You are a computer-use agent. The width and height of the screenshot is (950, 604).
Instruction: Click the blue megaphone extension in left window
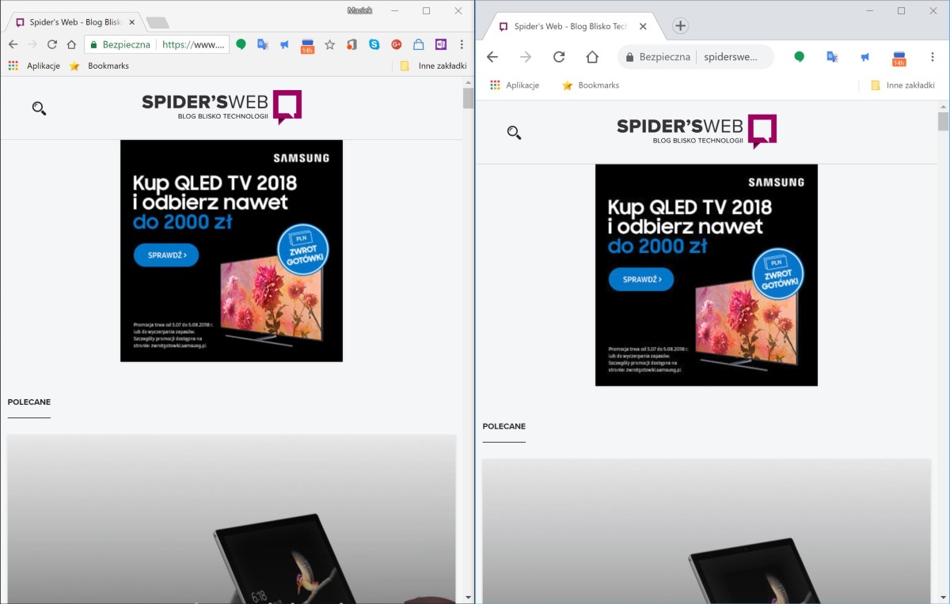click(x=285, y=44)
